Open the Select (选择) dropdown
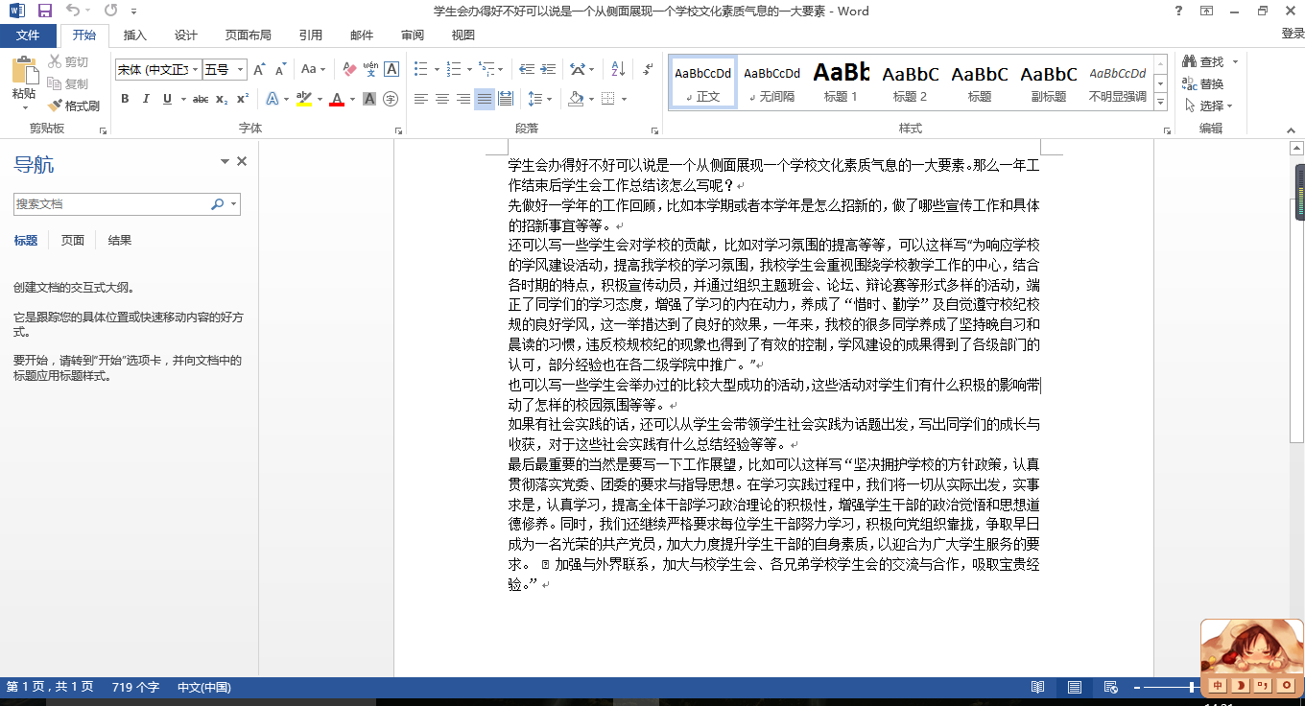Viewport: 1305px width, 706px height. click(1209, 106)
